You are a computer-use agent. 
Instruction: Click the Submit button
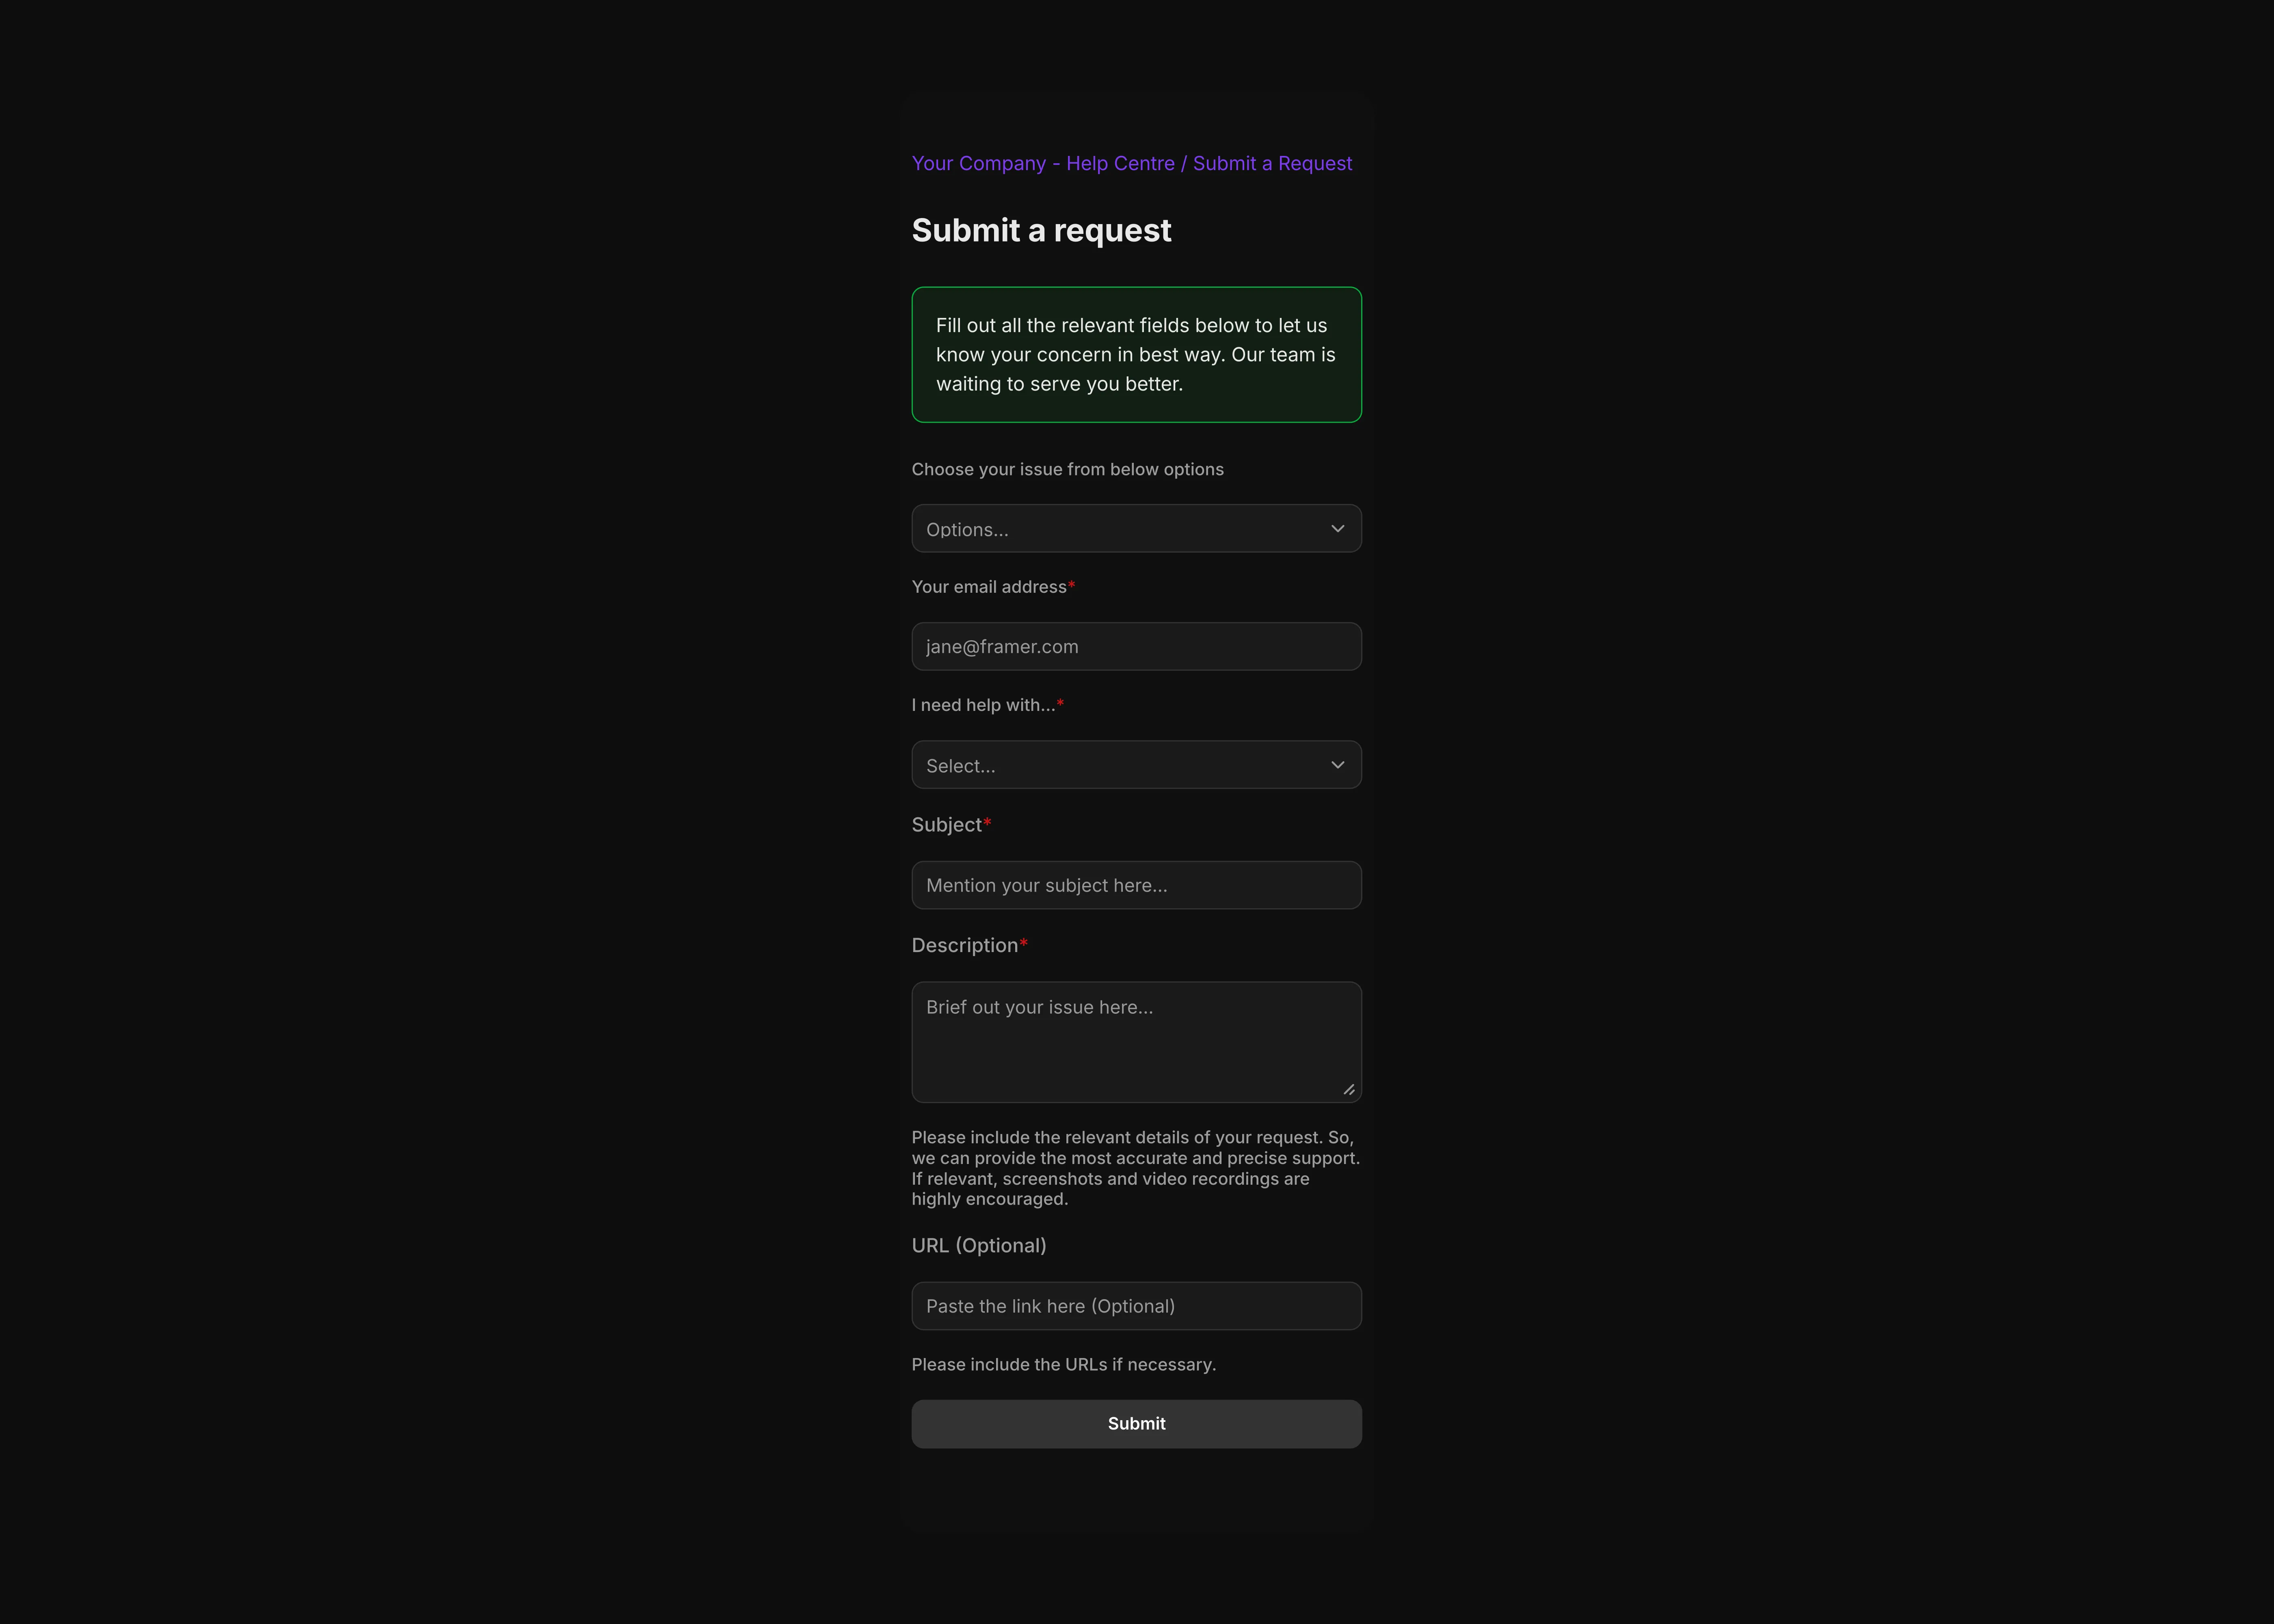[1136, 1424]
